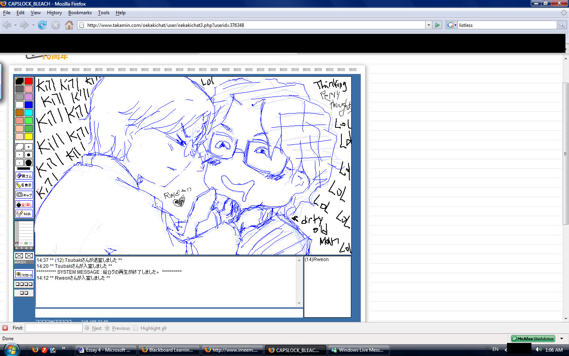The width and height of the screenshot is (569, 356).
Task: Click the chat message input box
Action: [x=169, y=313]
